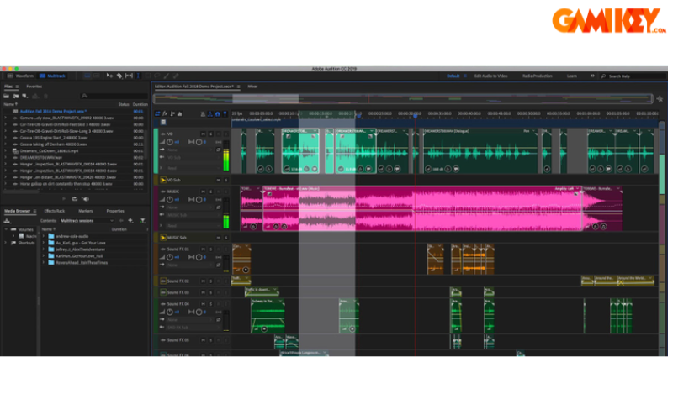Click the Media Browser filter funnel icon

coord(142,221)
